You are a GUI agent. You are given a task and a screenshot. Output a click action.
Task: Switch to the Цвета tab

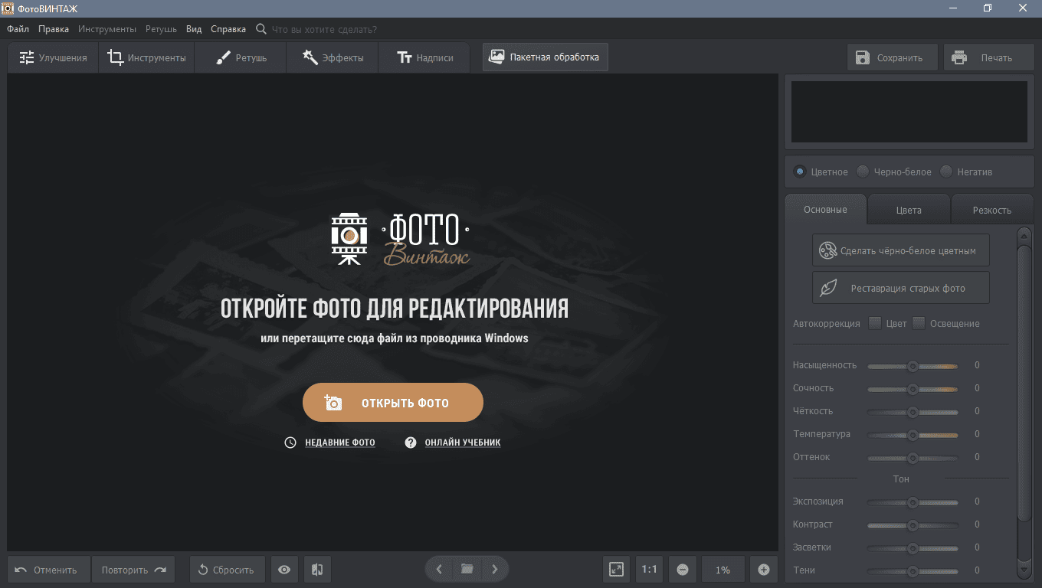tap(909, 210)
